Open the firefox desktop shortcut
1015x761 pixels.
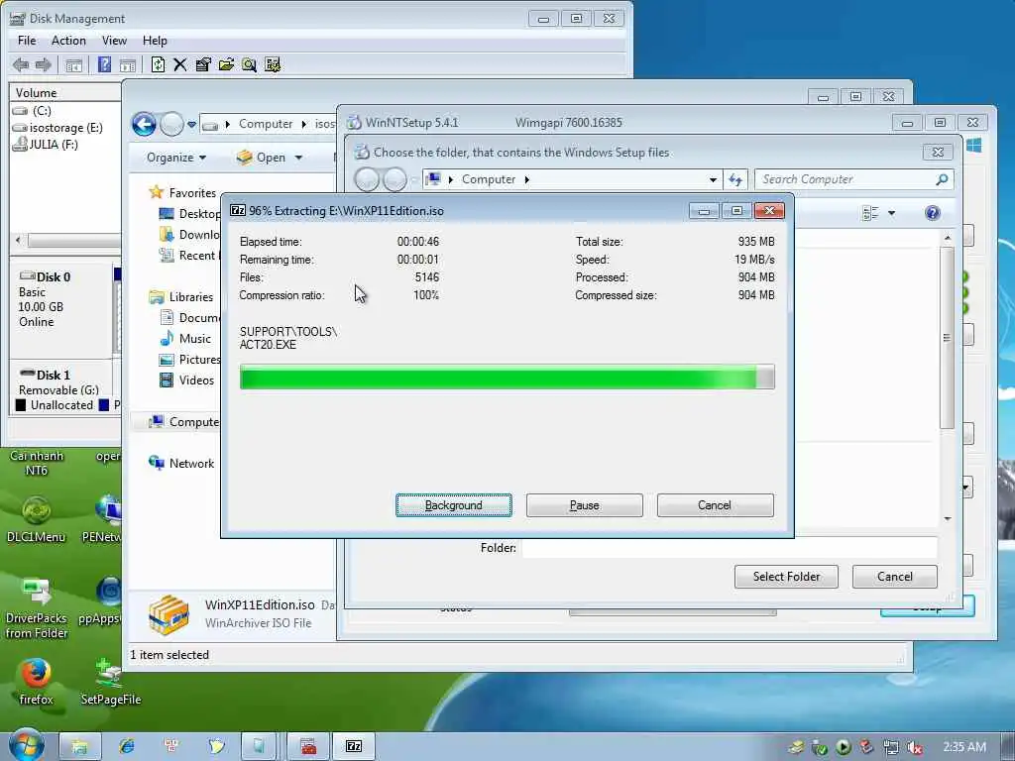pyautogui.click(x=36, y=682)
